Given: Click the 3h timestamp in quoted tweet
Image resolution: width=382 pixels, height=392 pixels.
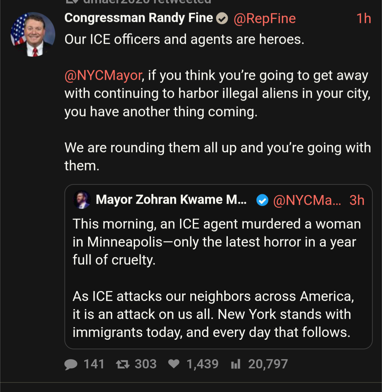Looking at the screenshot, I should pos(357,200).
